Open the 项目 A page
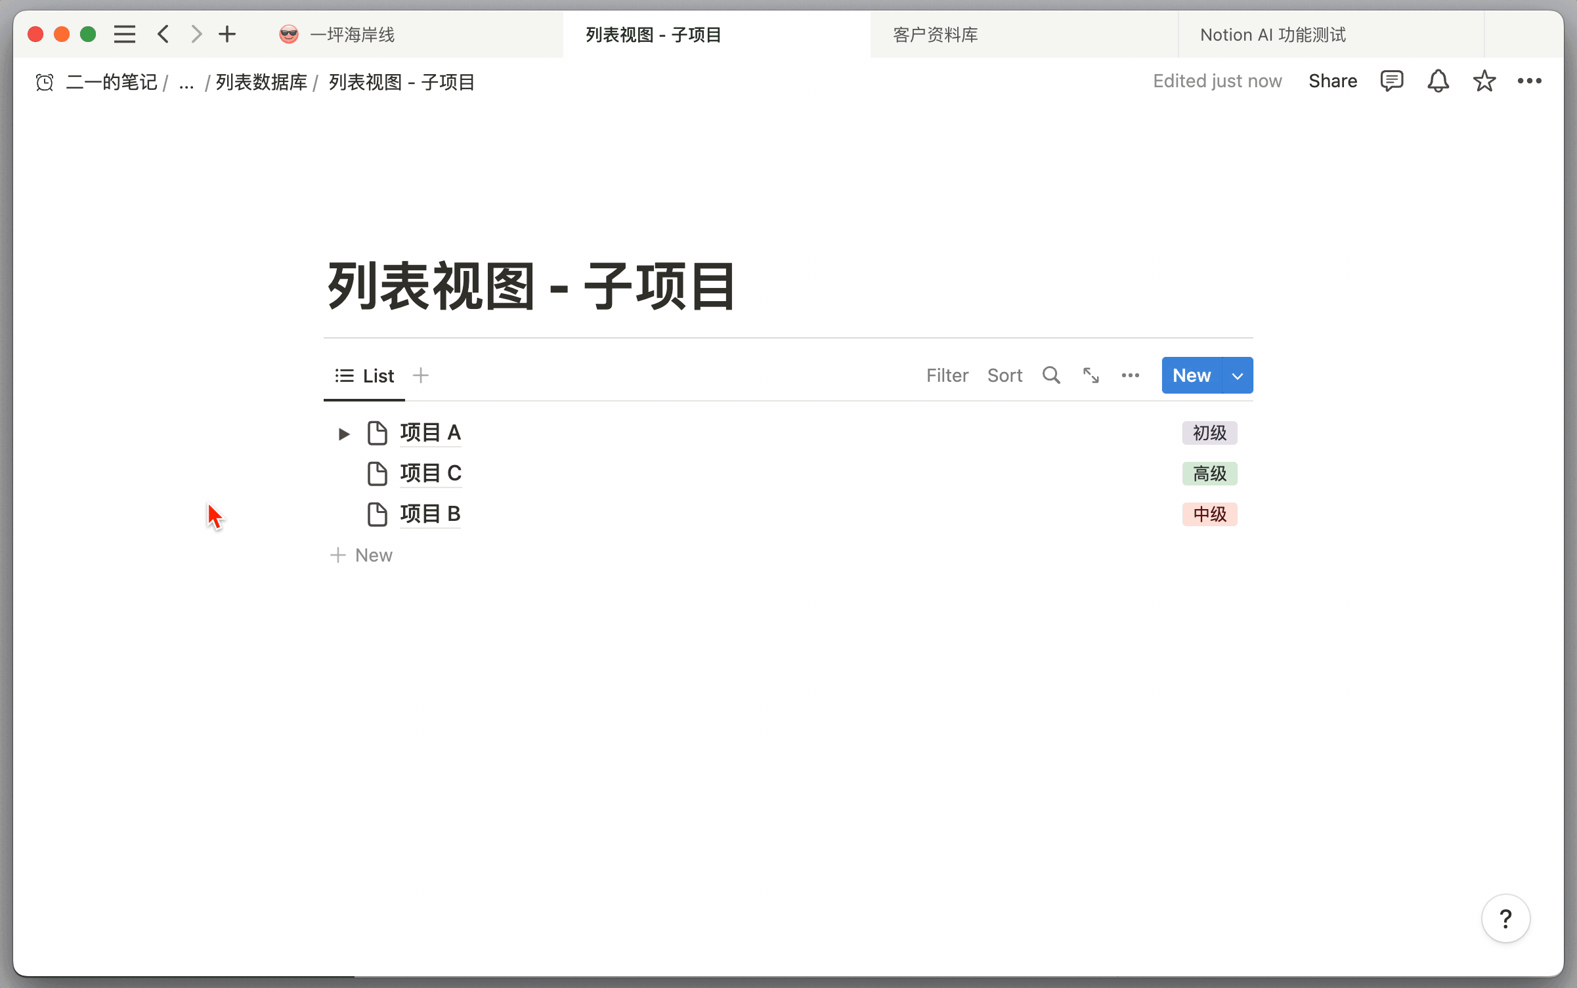Viewport: 1577px width, 988px height. click(x=431, y=433)
